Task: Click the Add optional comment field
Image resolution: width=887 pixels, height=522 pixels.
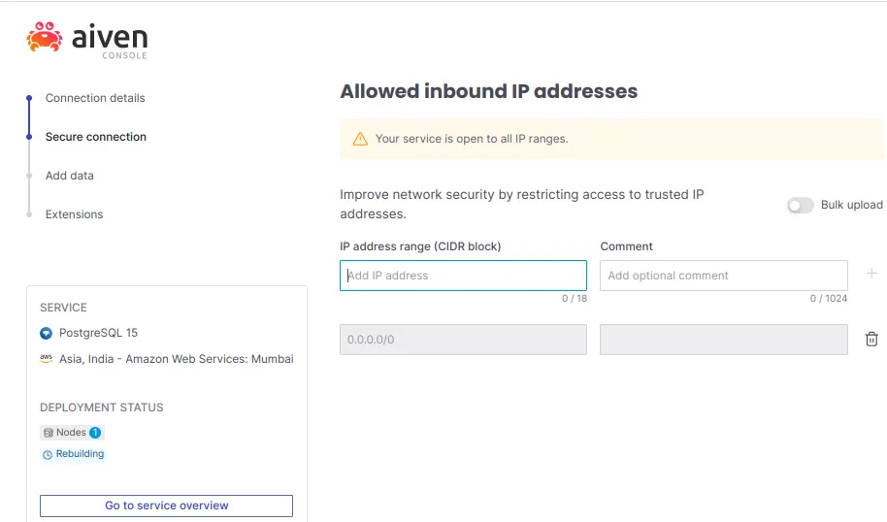Action: click(724, 276)
